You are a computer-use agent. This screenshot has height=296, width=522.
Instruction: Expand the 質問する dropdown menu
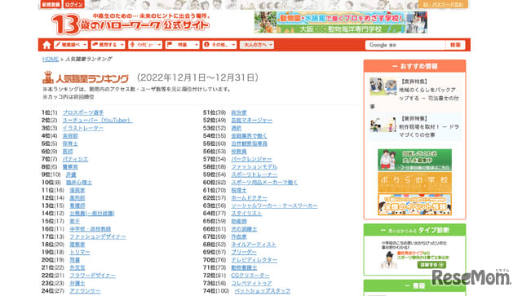[x=108, y=45]
